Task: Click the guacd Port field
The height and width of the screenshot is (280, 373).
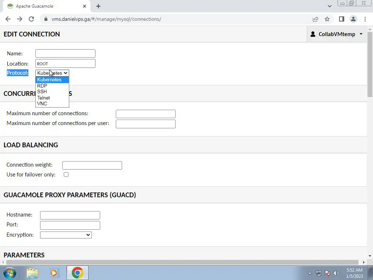Action: tap(70, 225)
